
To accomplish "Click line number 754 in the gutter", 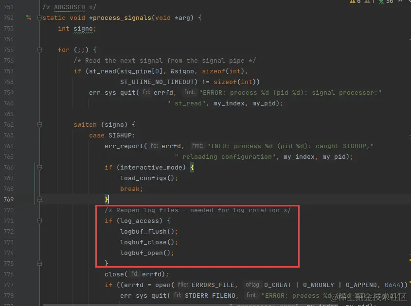I will [x=8, y=39].
